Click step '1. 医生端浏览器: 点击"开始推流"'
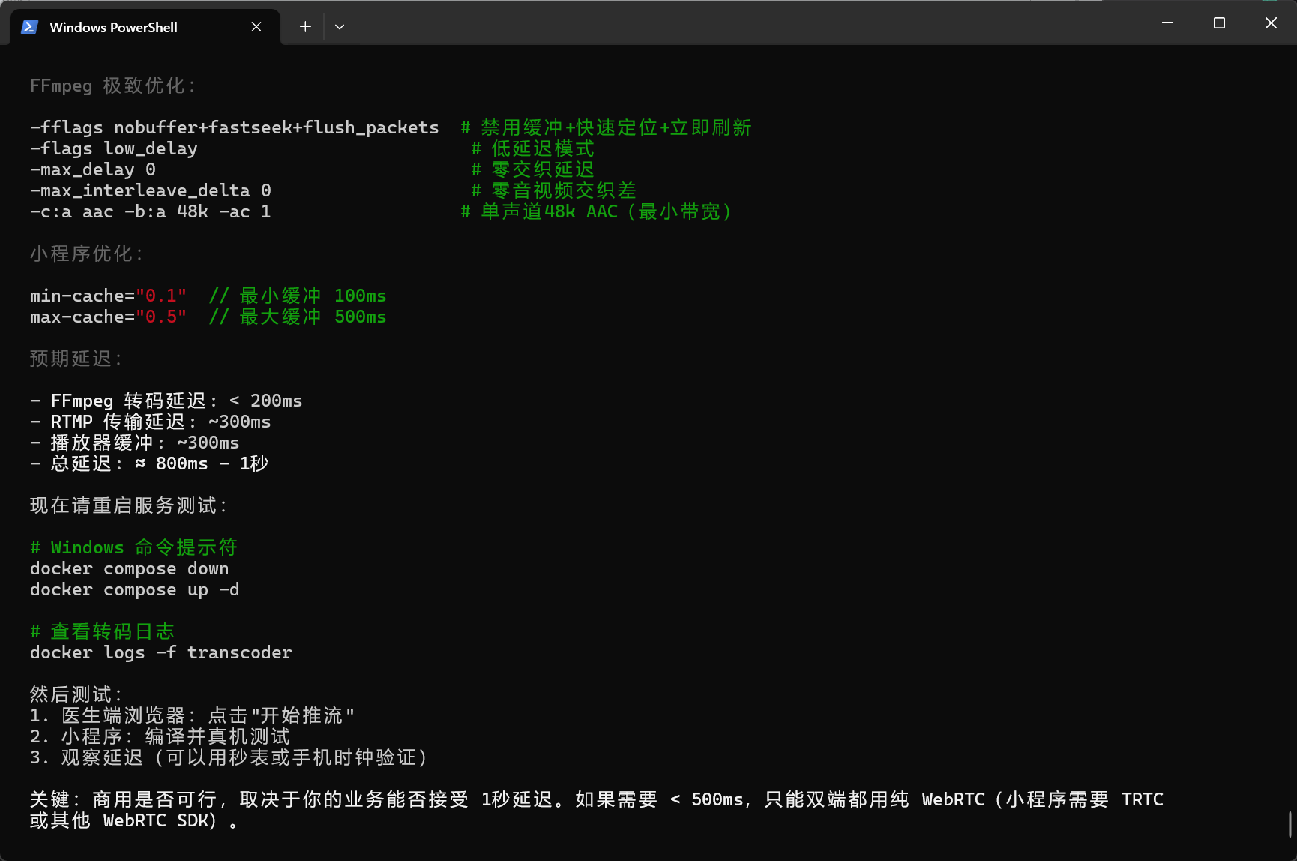 pyautogui.click(x=193, y=715)
